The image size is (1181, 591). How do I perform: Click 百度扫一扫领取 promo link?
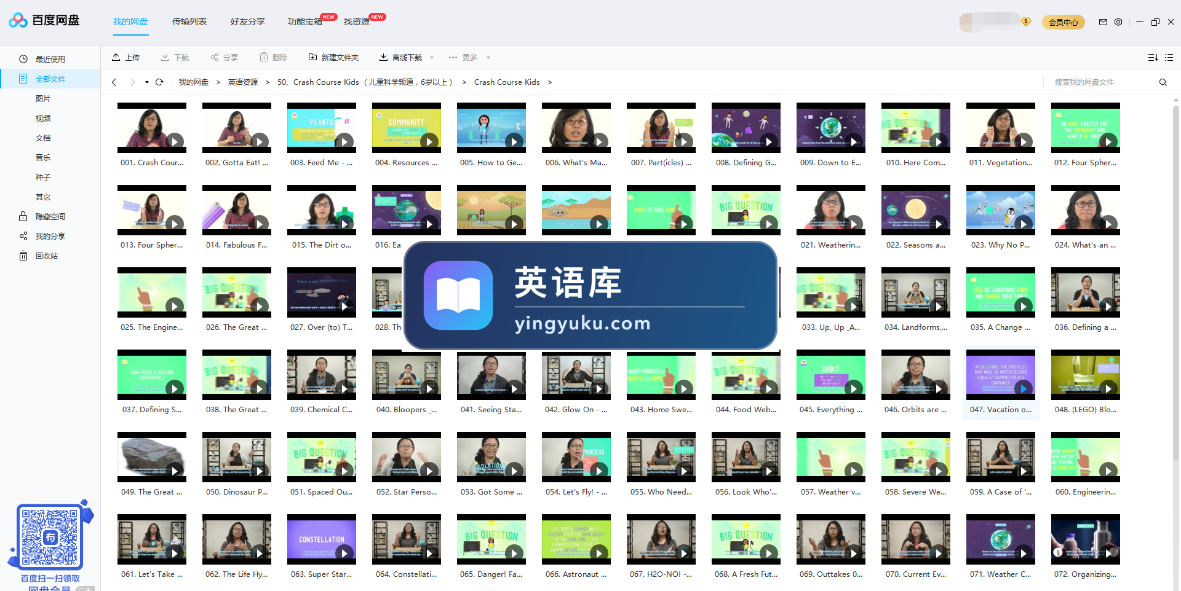click(x=50, y=578)
